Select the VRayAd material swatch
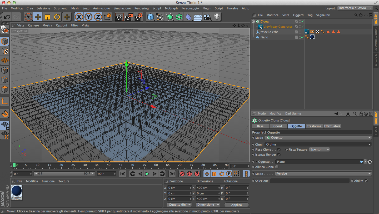This screenshot has width=379, height=214. pyautogui.click(x=17, y=191)
